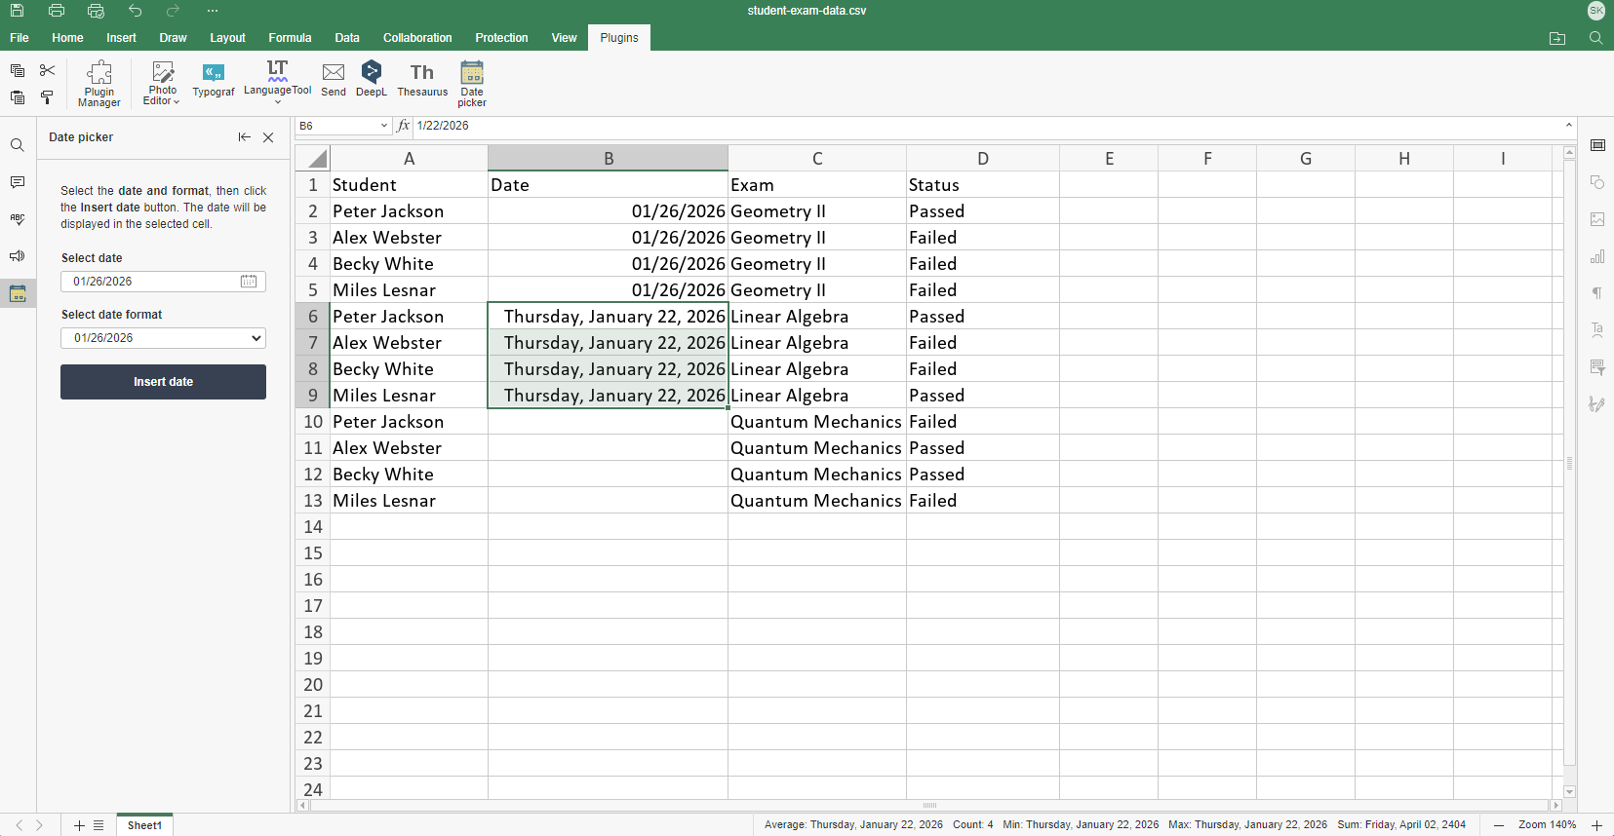
Task: Switch to the Home tab
Action: click(x=67, y=38)
